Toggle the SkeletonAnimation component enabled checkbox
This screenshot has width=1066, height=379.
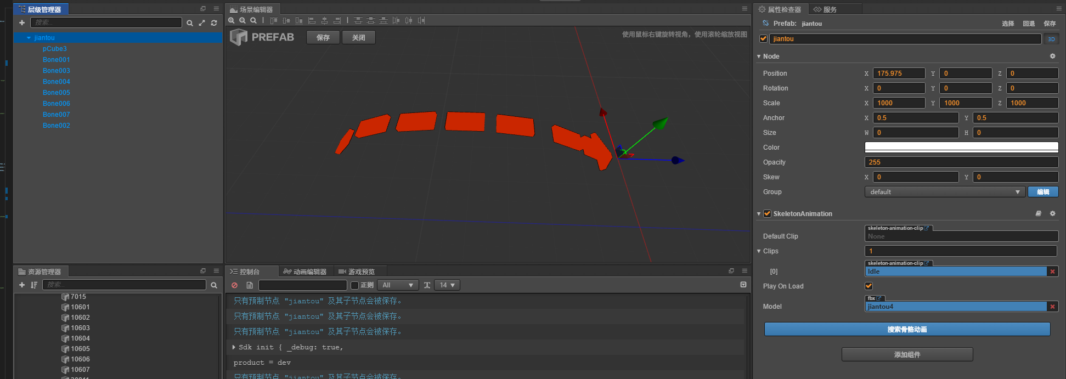point(768,214)
